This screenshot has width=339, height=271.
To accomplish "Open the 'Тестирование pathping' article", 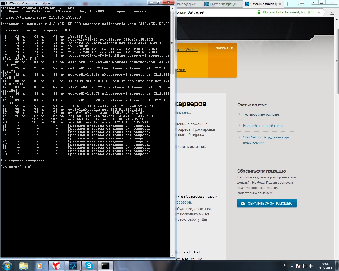I will coord(261,115).
